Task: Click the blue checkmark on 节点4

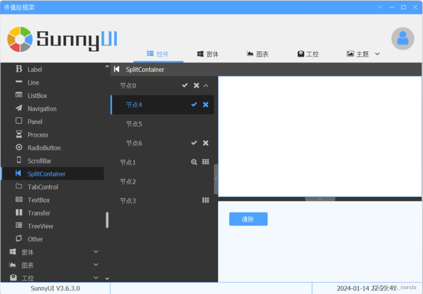Action: pyautogui.click(x=194, y=105)
